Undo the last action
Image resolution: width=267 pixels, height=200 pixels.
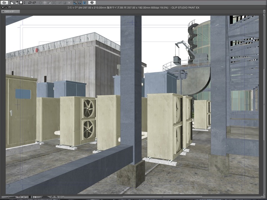point(30,2)
